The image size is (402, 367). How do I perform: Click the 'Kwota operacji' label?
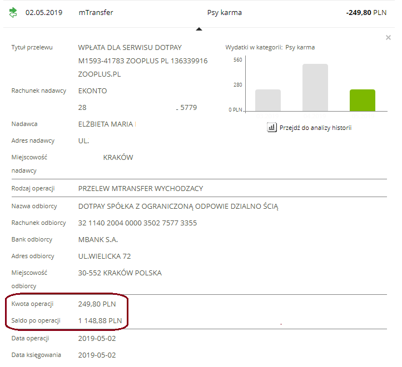pyautogui.click(x=32, y=304)
